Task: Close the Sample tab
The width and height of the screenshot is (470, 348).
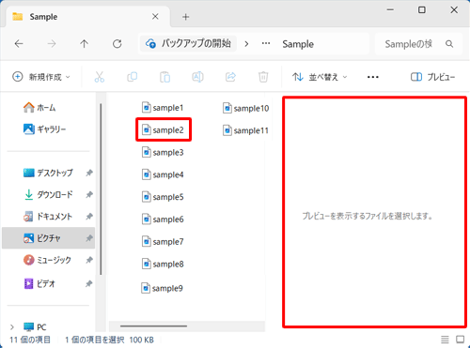Action: pos(155,17)
